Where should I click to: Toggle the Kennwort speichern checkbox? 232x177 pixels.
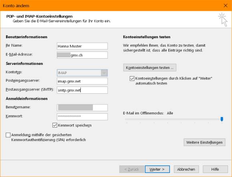(55, 125)
